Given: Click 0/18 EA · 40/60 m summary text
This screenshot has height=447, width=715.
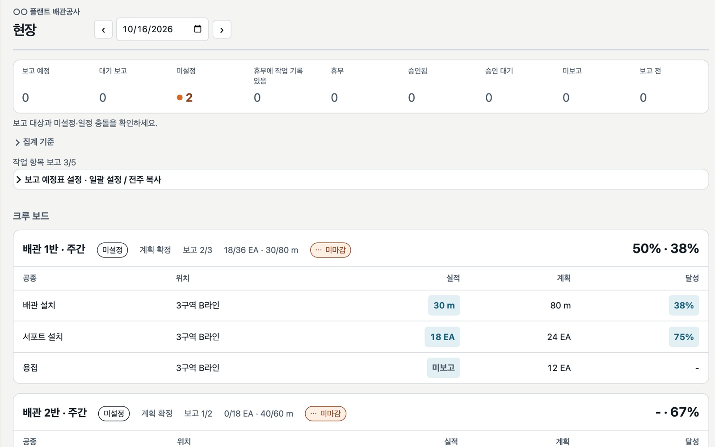Looking at the screenshot, I should coord(259,413).
